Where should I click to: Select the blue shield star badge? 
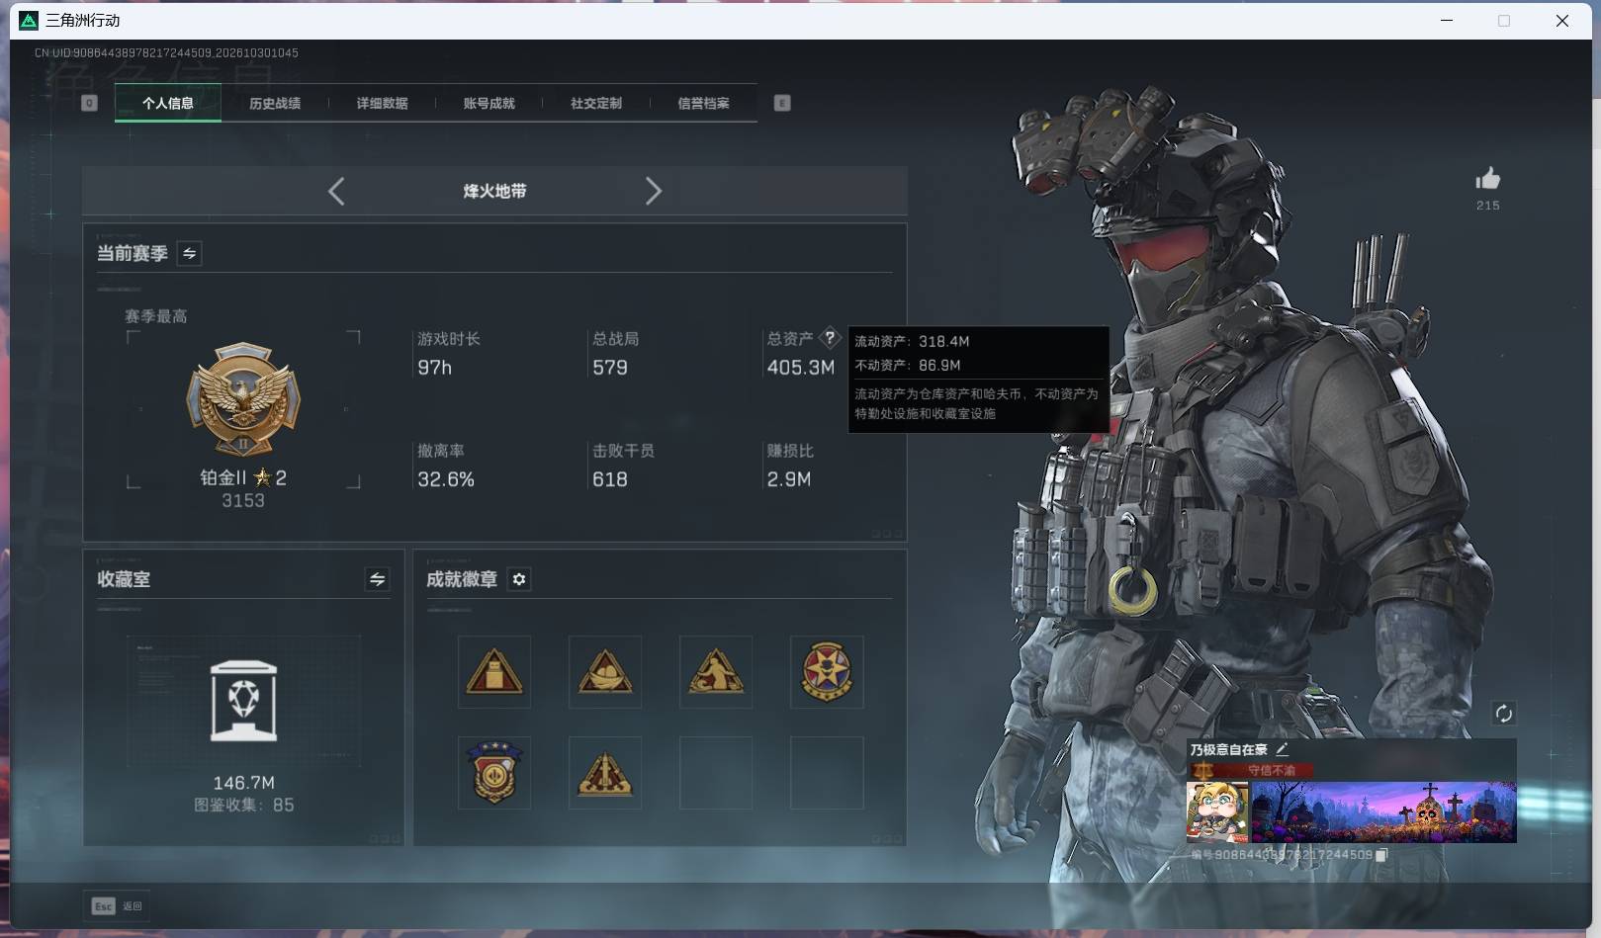[x=494, y=773]
